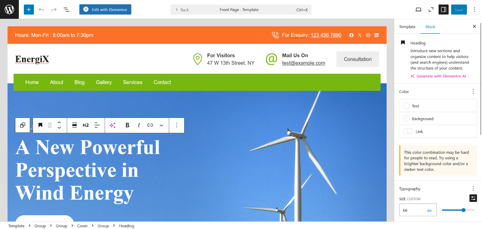Screen dimensions: 482x229
Task: Open Color panel options menu
Action: coord(473,91)
